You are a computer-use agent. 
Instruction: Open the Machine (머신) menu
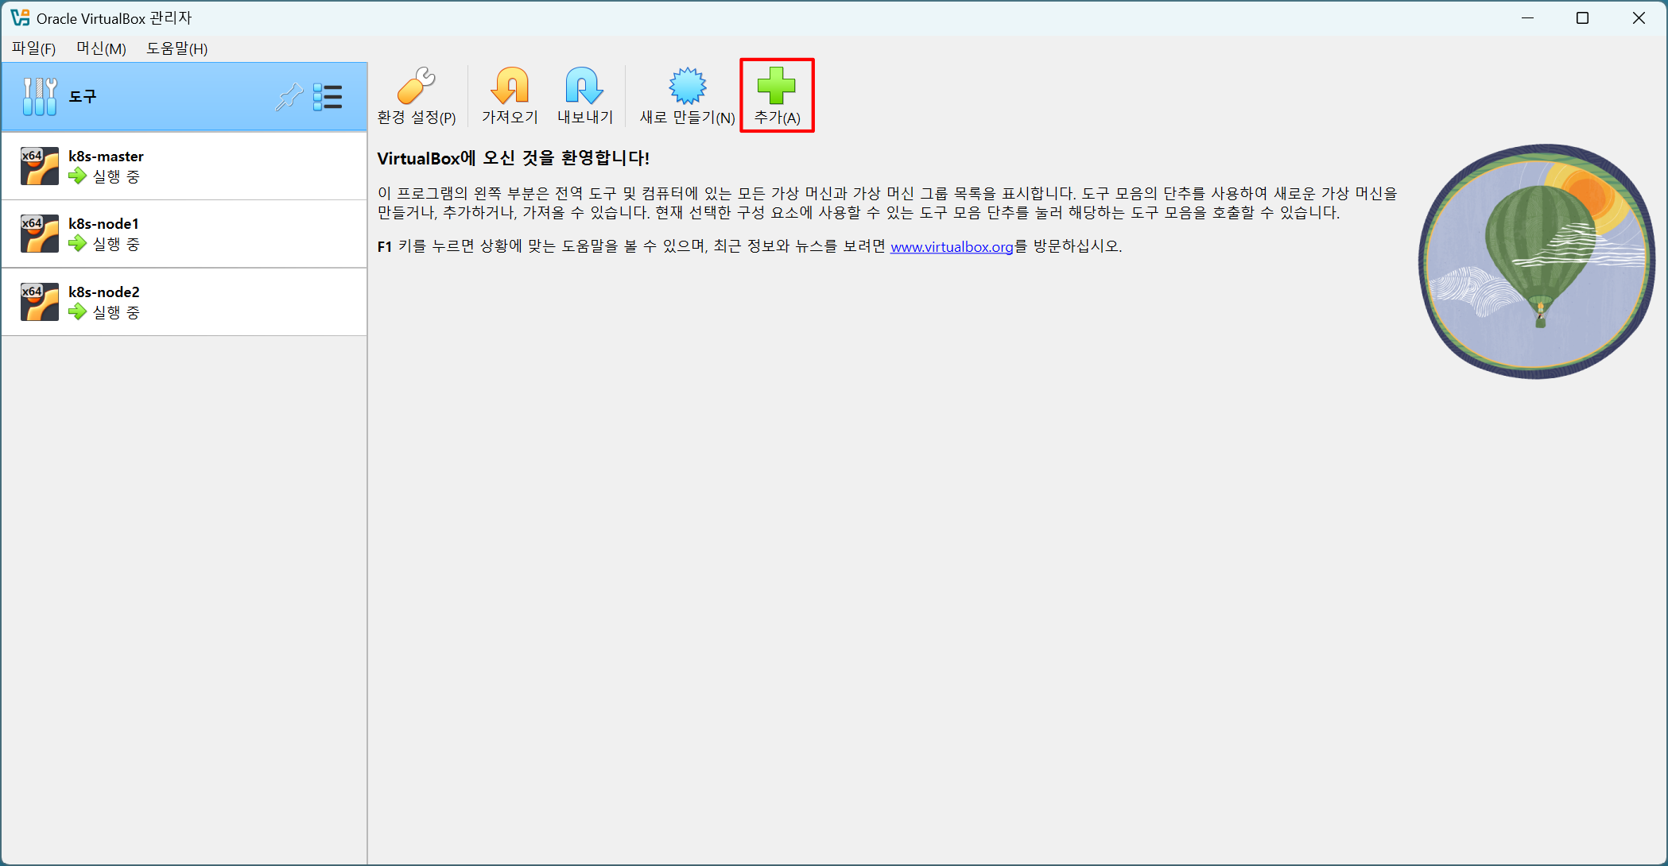pyautogui.click(x=101, y=48)
